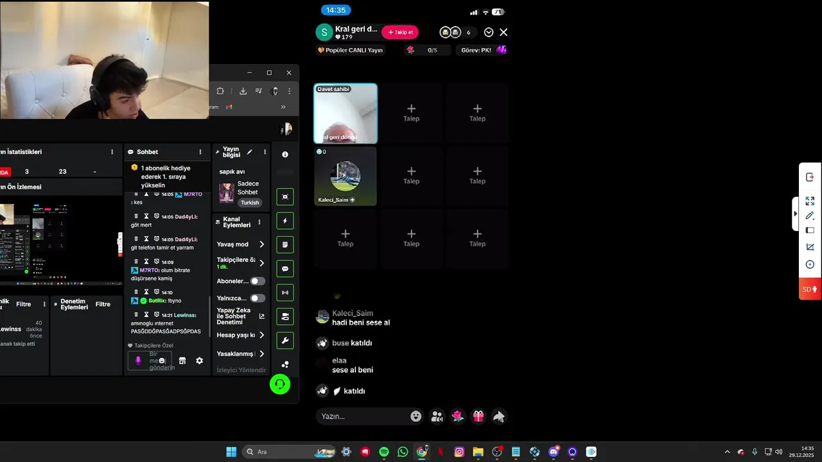822x462 pixels.
Task: Click the Windows Start button
Action: click(231, 452)
